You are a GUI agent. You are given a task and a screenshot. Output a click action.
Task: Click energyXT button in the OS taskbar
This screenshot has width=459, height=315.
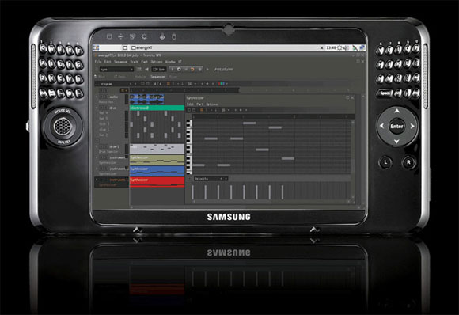pyautogui.click(x=142, y=47)
